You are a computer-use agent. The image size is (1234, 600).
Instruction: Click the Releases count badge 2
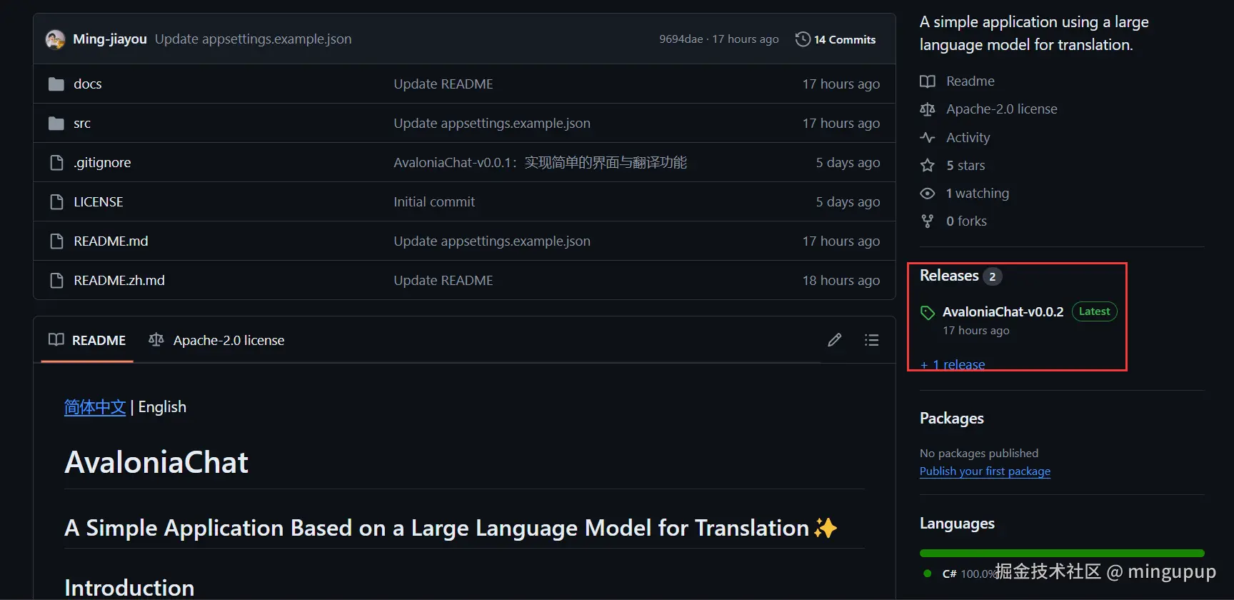click(x=993, y=276)
